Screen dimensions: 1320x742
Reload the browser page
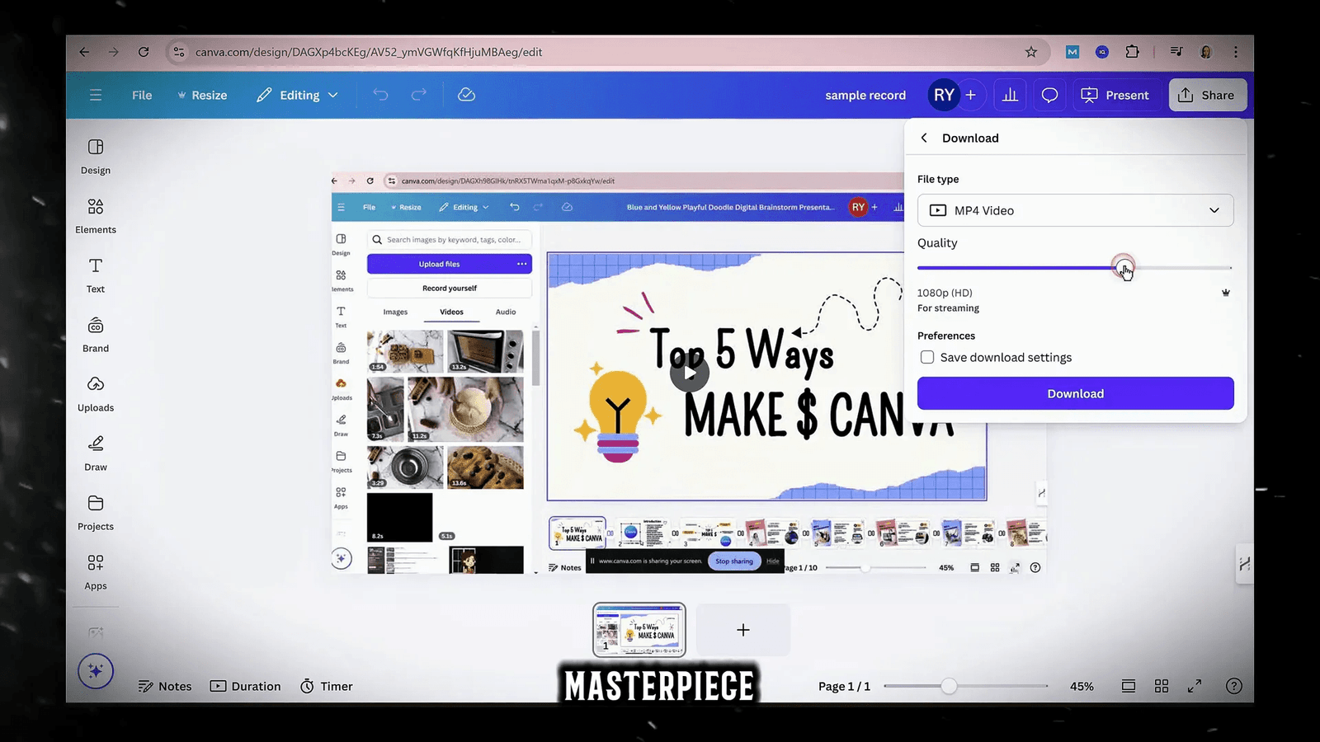pyautogui.click(x=144, y=52)
